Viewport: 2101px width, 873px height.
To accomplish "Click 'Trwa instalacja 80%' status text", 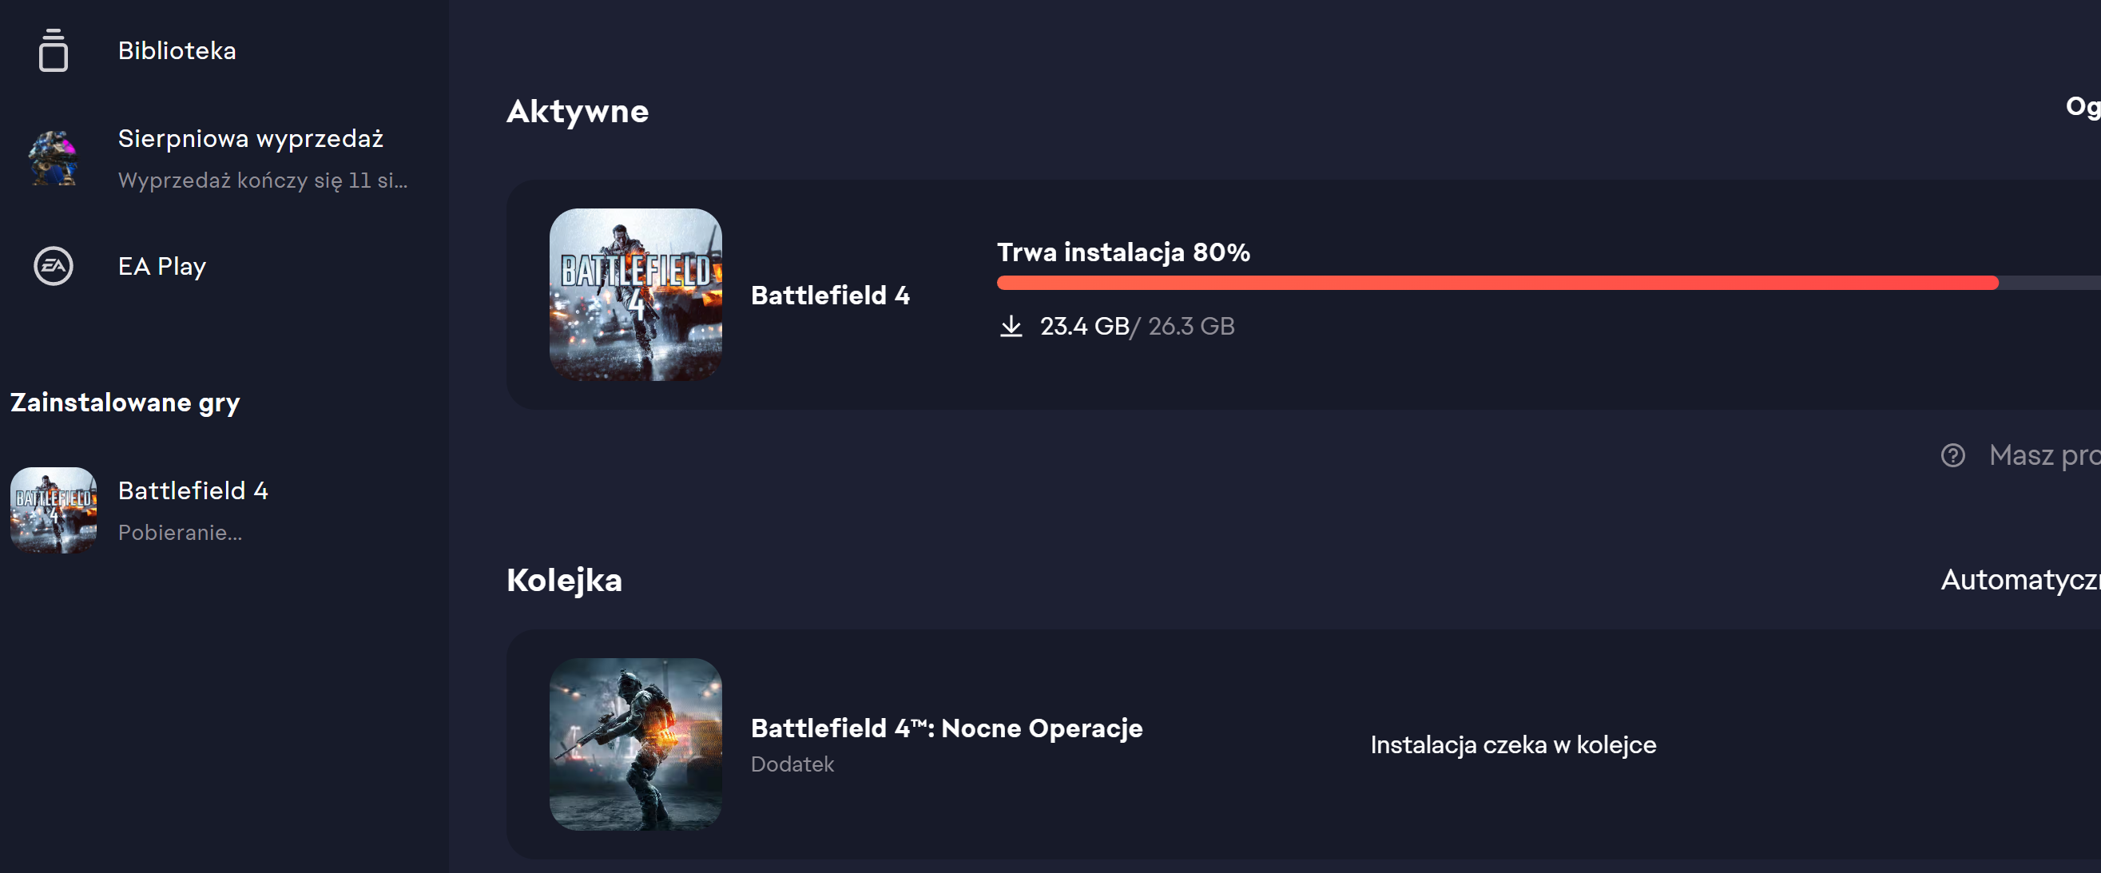I will pos(1123,252).
